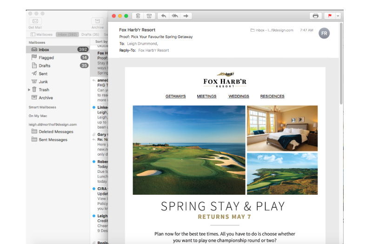
Task: Open the Flagged mailbox in sidebar
Action: [x=46, y=58]
